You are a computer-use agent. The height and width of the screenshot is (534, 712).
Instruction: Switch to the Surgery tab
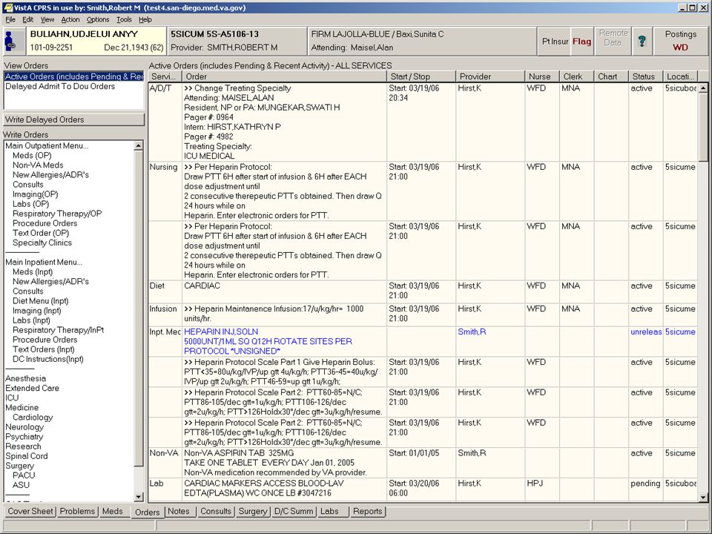pyautogui.click(x=252, y=511)
